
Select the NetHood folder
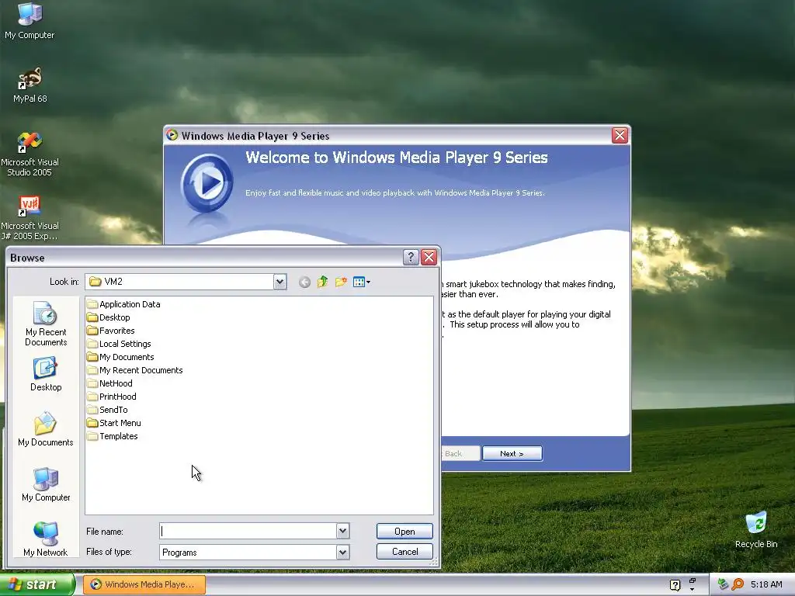(x=109, y=383)
